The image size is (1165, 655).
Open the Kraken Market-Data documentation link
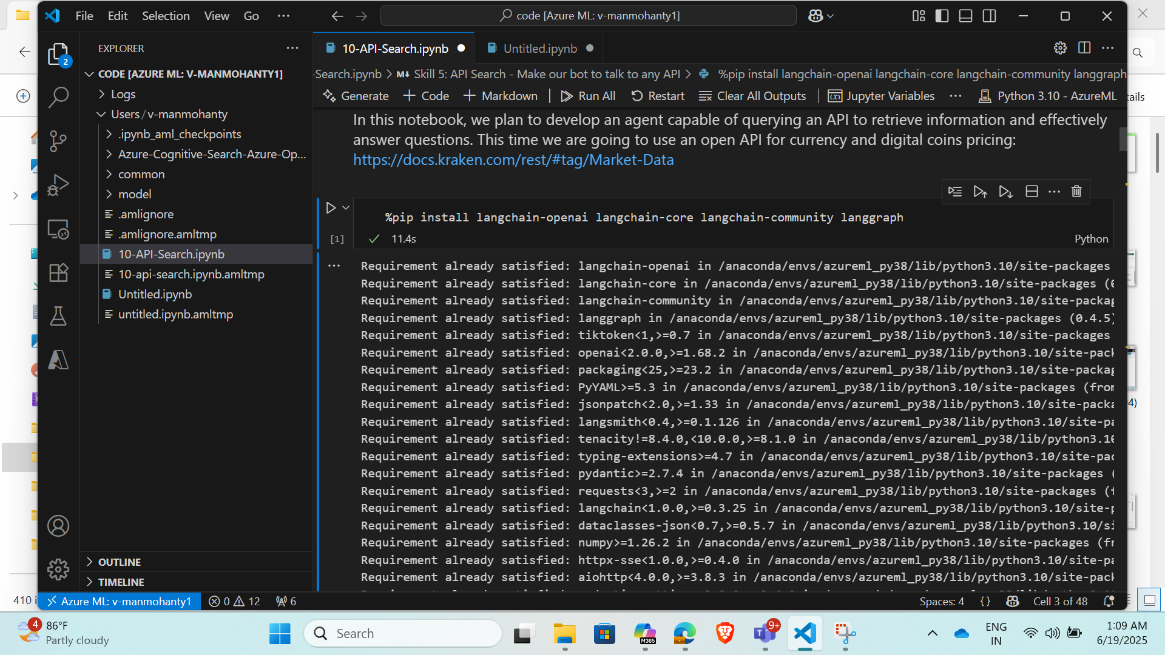click(513, 160)
